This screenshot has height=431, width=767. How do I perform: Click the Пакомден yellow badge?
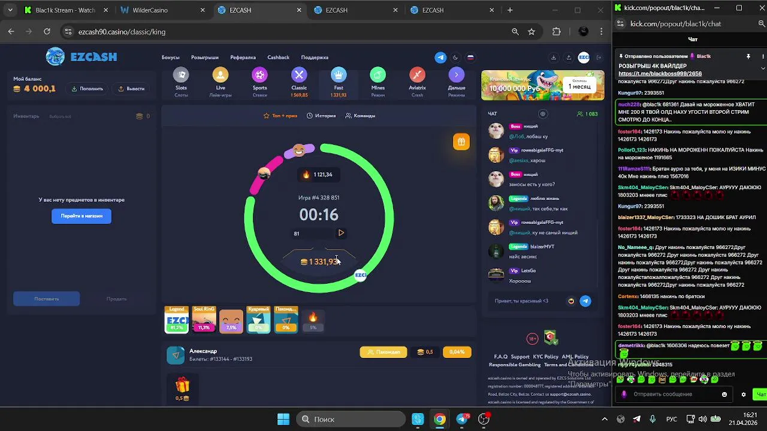point(383,352)
